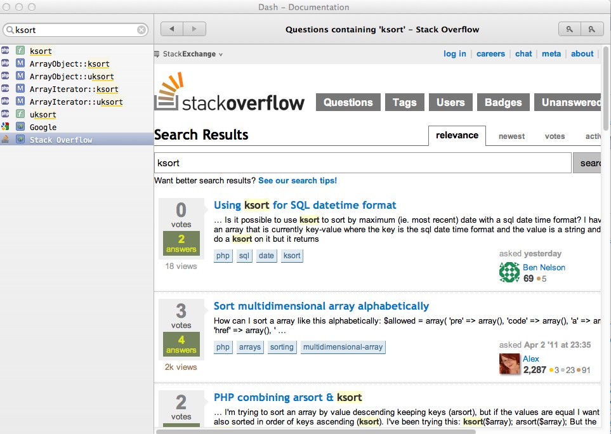Click the 4 answers box
Viewport: 611px width, 434px height.
(181, 345)
